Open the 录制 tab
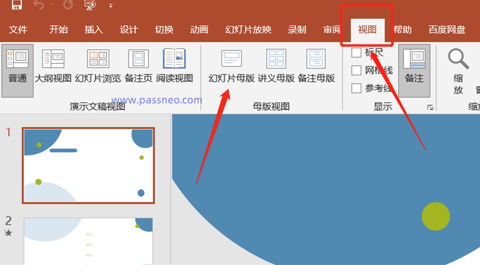Viewport: 480px width, 265px height. pyautogui.click(x=297, y=30)
